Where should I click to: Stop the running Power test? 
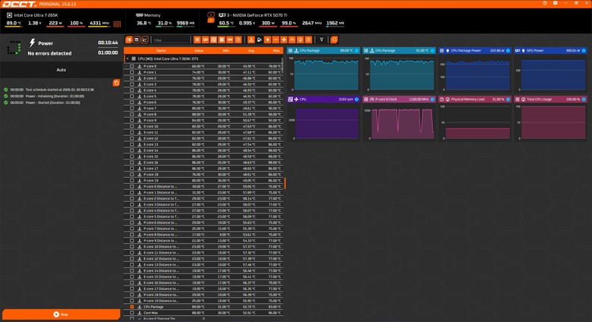(61, 314)
